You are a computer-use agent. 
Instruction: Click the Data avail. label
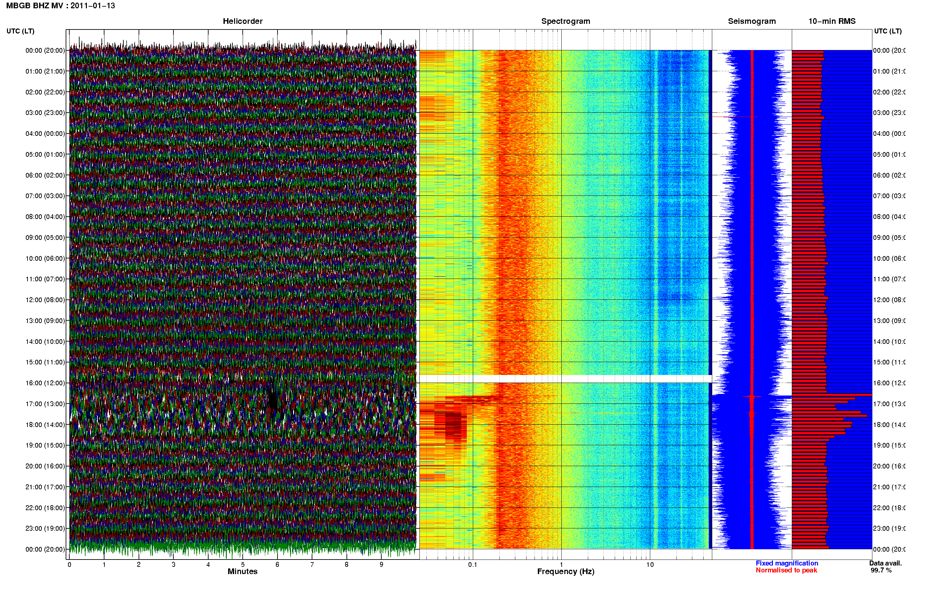click(x=885, y=563)
